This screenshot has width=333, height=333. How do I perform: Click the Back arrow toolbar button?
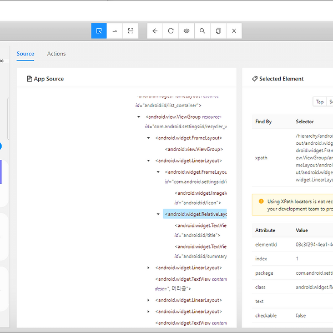coord(155,31)
